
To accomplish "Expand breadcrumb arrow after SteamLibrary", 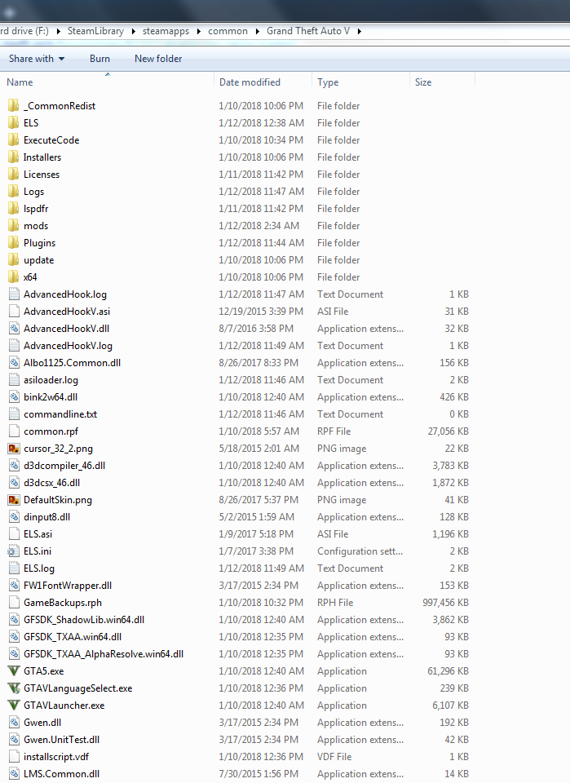I will (133, 31).
